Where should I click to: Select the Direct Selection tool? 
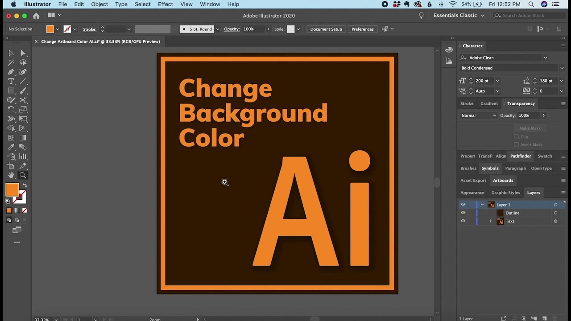point(23,53)
